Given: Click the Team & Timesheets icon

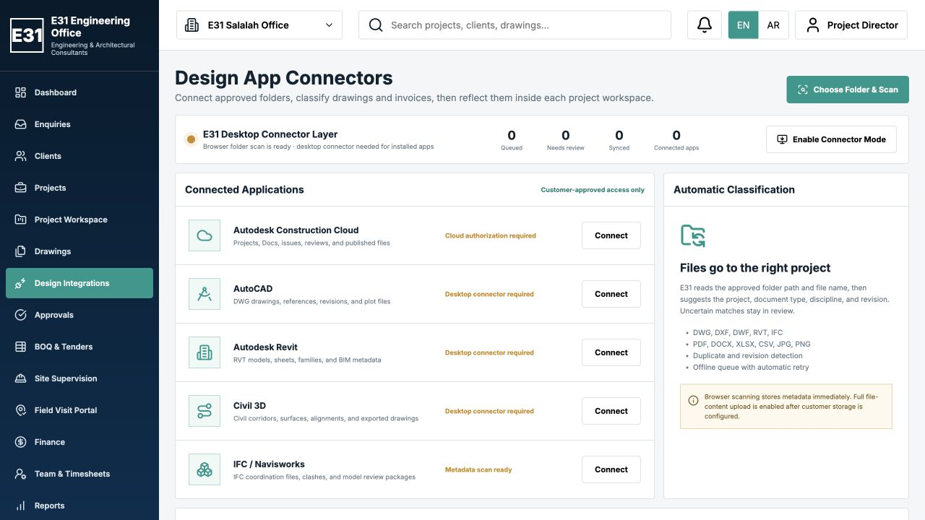Looking at the screenshot, I should 21,474.
